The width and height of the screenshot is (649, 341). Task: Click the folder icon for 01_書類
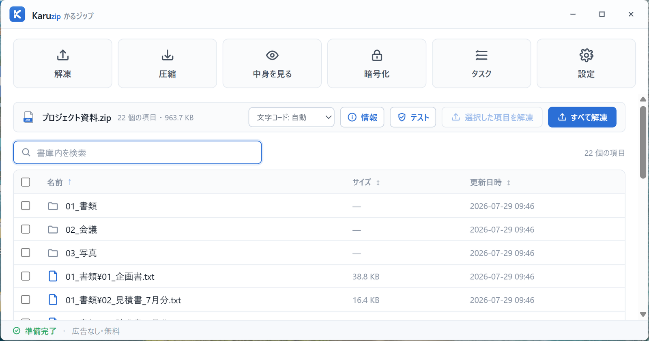click(x=53, y=206)
